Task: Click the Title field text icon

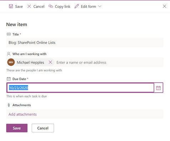Action: coord(9,34)
